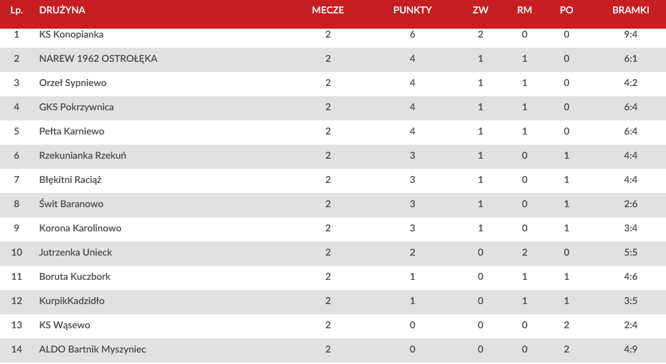
Task: Click the PO column header
Action: coord(566,10)
